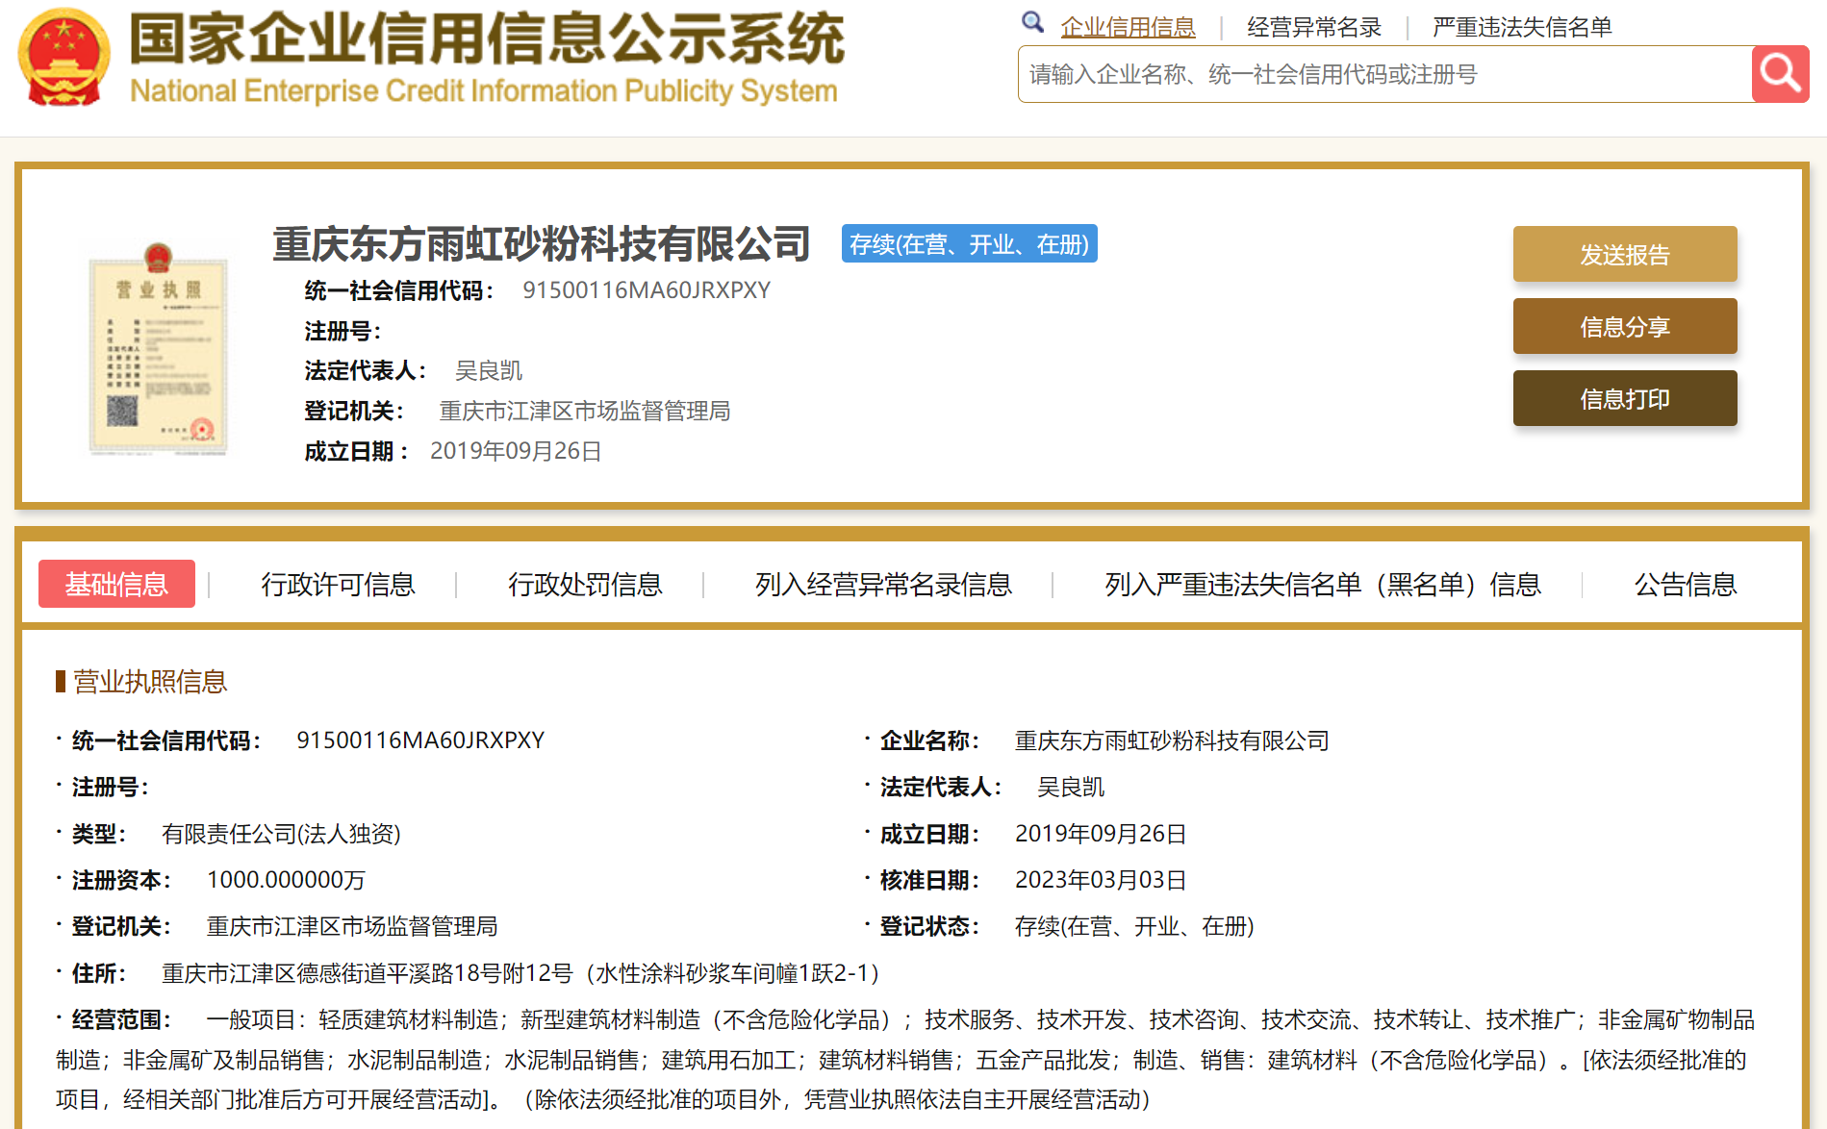The image size is (1827, 1129).
Task: Focus the enterprise name search field
Action: (1384, 74)
